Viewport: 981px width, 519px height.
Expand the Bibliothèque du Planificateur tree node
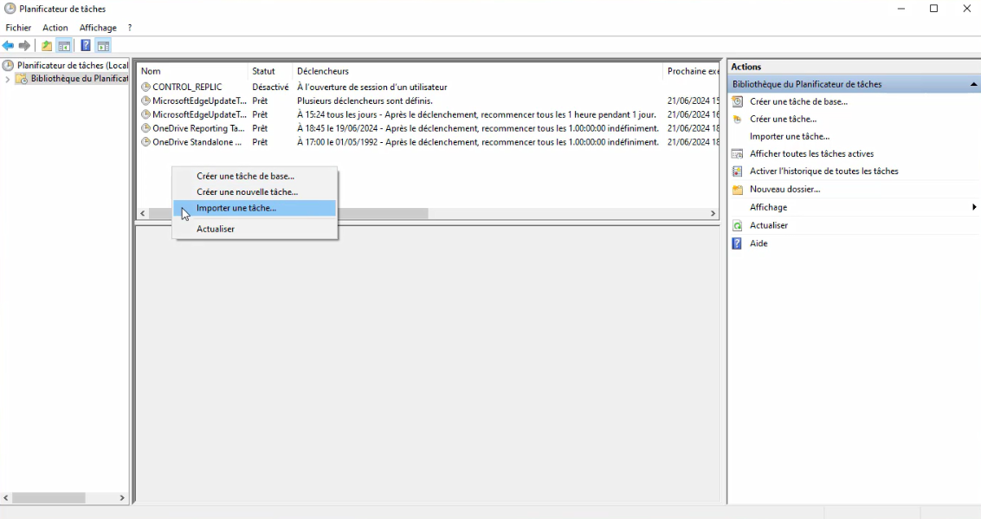click(x=8, y=80)
